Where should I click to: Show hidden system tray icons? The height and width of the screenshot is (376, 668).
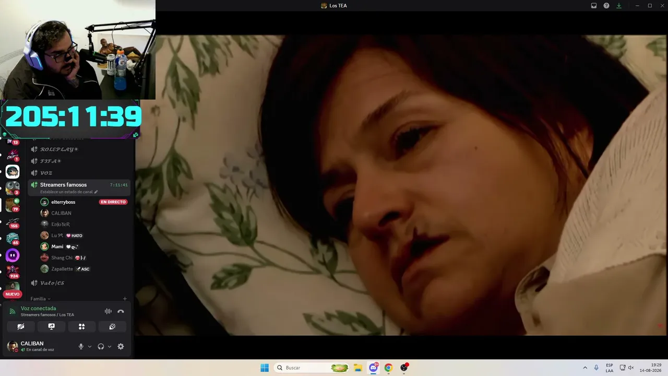tap(585, 368)
